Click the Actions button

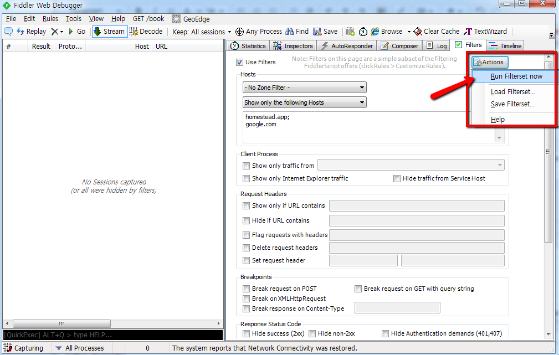pyautogui.click(x=490, y=62)
